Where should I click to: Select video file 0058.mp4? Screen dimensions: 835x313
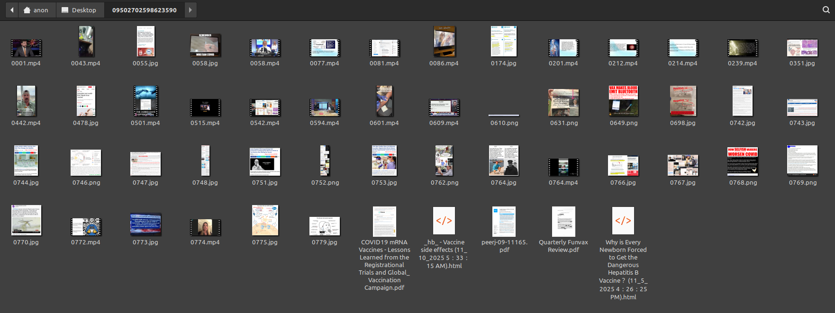tap(265, 48)
